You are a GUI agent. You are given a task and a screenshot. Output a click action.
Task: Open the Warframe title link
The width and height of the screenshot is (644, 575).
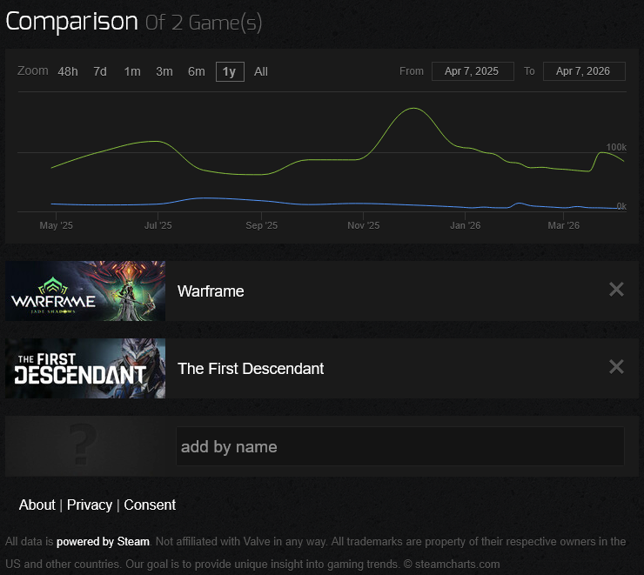211,291
